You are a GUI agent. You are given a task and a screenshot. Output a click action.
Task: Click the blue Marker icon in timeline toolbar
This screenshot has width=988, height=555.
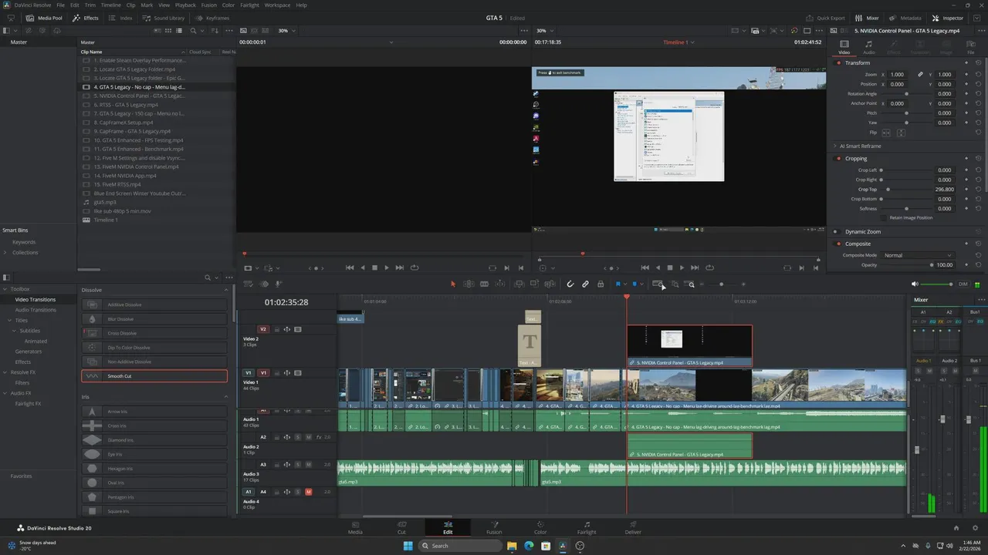tap(634, 284)
